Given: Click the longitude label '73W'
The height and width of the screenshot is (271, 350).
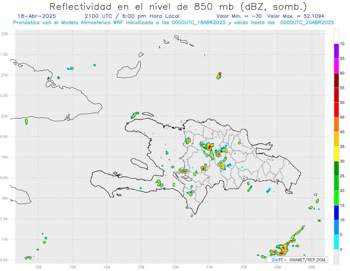Looking at the screenshot, I should tap(141, 267).
